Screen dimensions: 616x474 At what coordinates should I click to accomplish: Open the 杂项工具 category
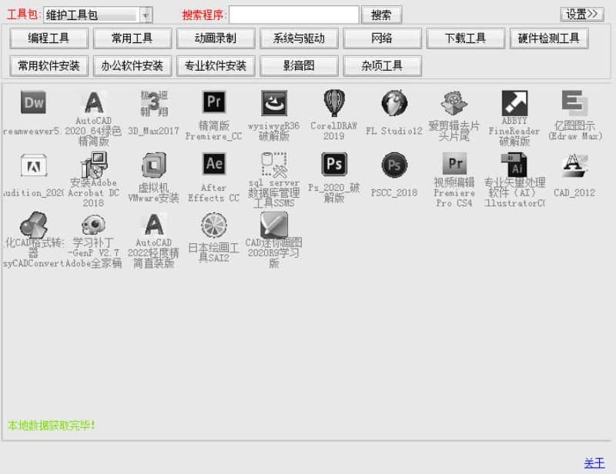(382, 65)
